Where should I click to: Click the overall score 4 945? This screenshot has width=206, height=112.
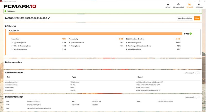186,34
